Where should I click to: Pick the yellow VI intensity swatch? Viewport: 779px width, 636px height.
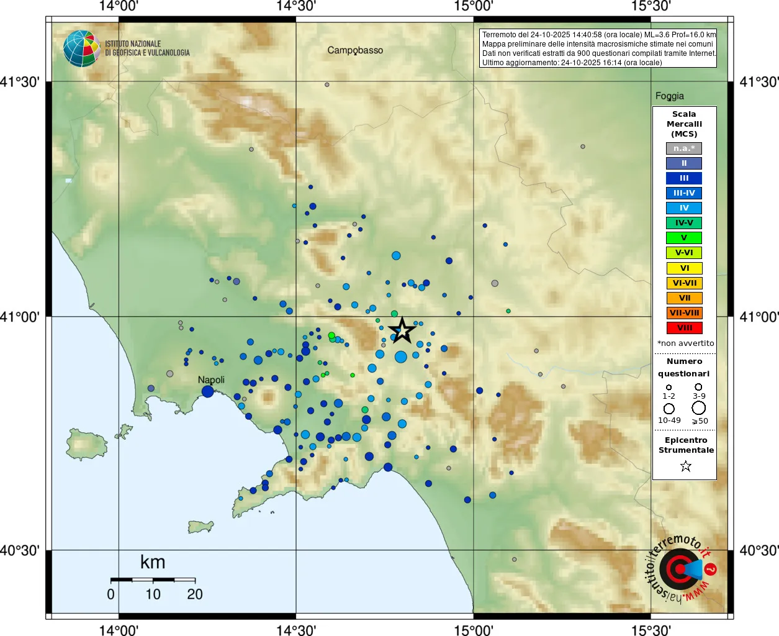(x=684, y=268)
